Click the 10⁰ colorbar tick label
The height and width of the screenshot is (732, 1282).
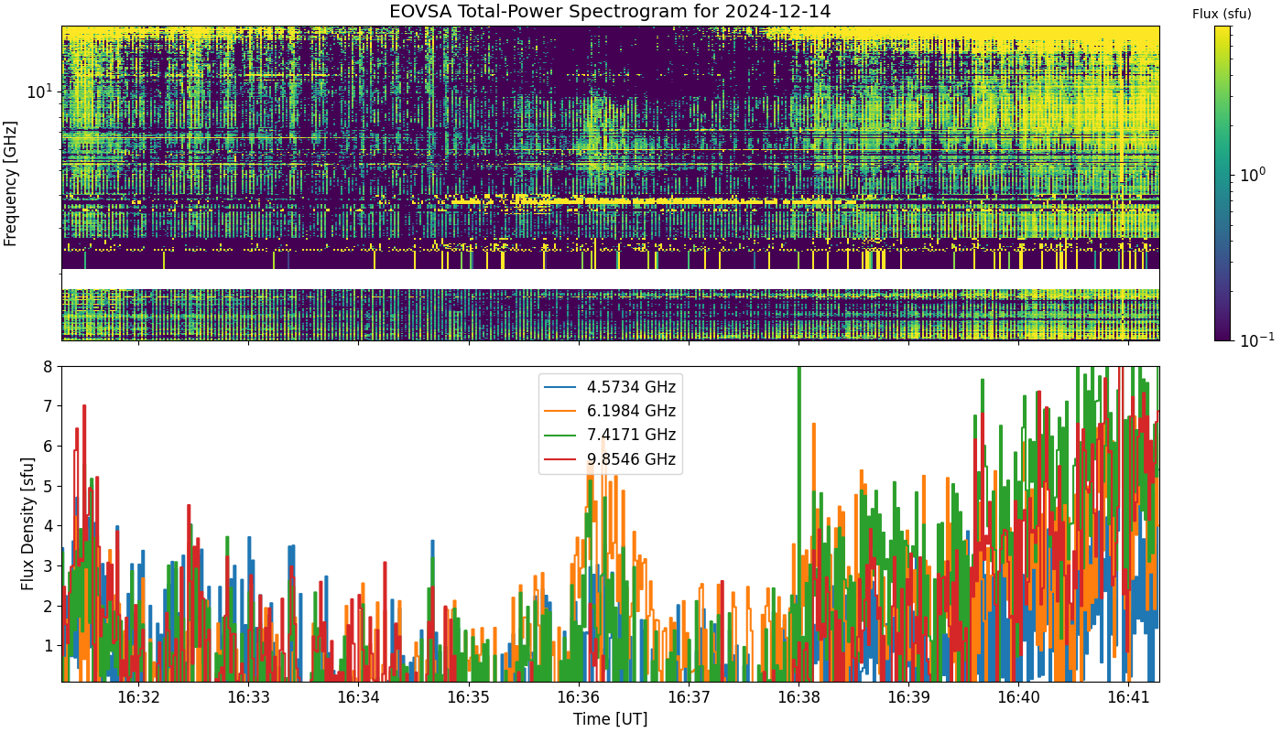(x=1251, y=173)
